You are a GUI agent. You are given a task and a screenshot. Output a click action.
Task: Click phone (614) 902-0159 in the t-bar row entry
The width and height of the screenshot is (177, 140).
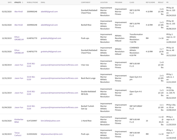click(31, 65)
